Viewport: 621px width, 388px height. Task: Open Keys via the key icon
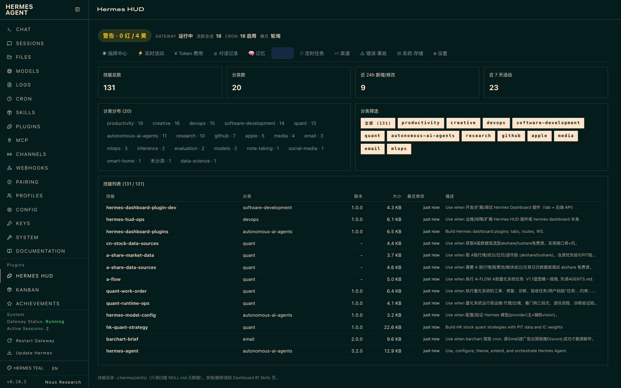pos(10,224)
